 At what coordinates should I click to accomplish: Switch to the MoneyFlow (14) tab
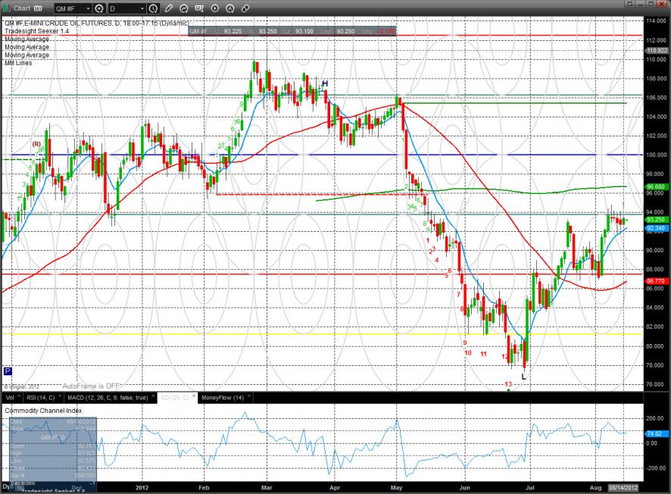[x=223, y=397]
